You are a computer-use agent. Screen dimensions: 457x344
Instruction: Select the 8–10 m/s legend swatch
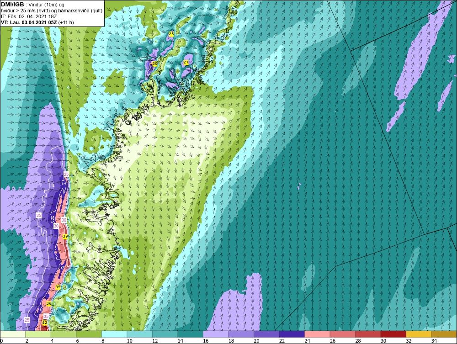[114, 334]
